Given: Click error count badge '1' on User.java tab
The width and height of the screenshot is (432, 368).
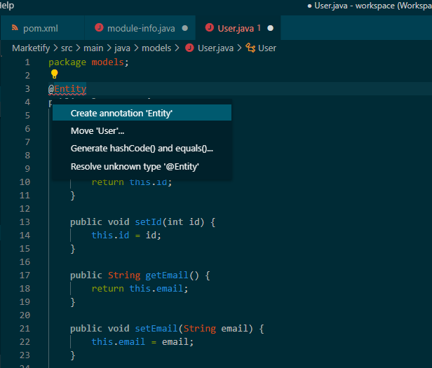Looking at the screenshot, I should [259, 28].
